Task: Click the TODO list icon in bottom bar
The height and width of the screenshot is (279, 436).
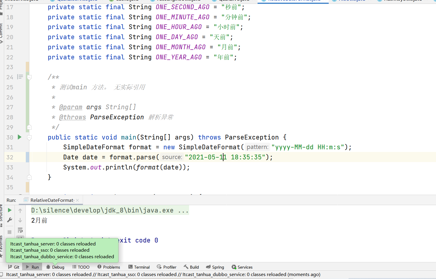Action: 74,267
